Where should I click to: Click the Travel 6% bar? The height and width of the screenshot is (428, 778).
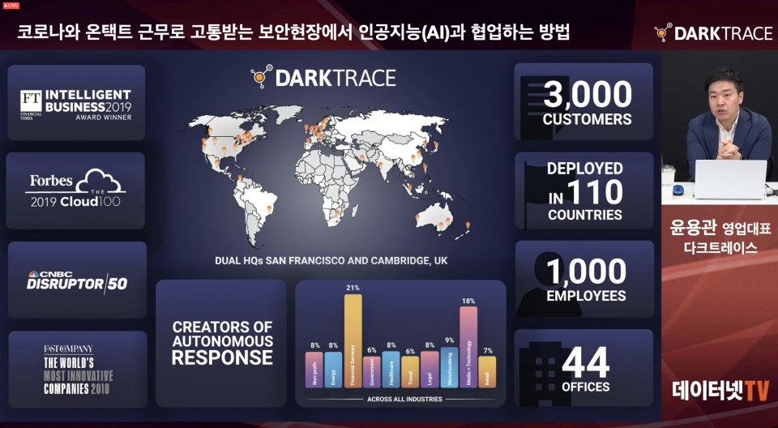click(x=410, y=372)
